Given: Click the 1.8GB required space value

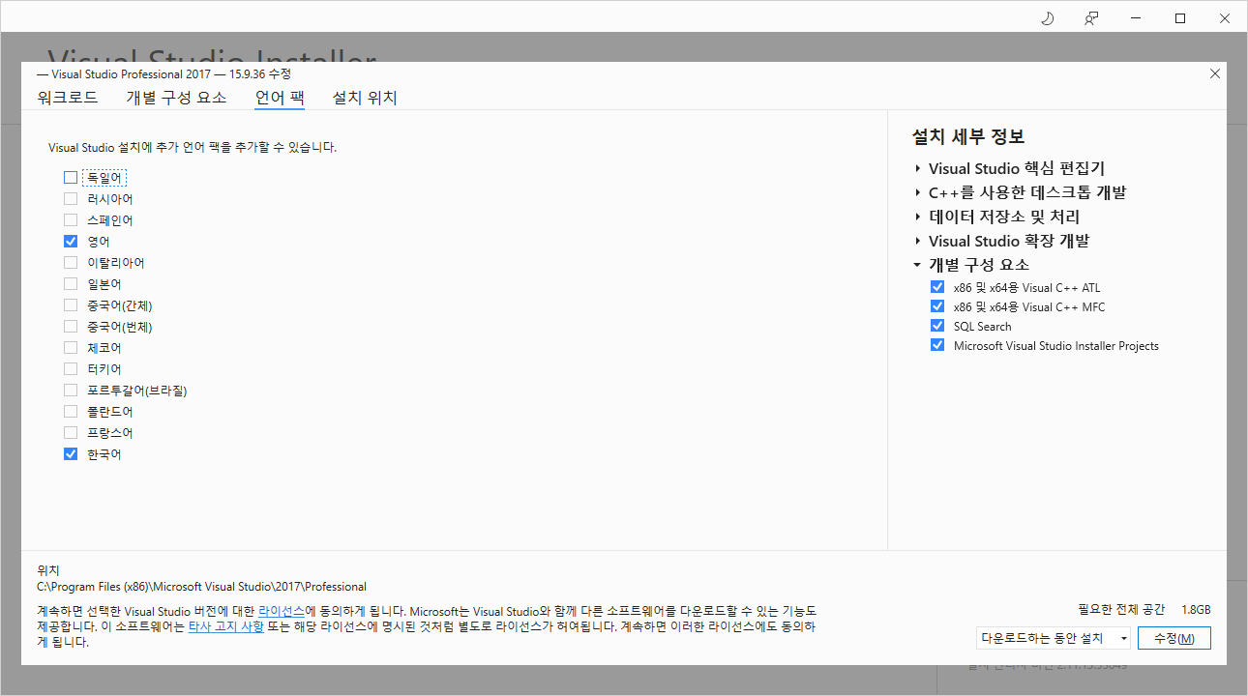Looking at the screenshot, I should point(1196,610).
